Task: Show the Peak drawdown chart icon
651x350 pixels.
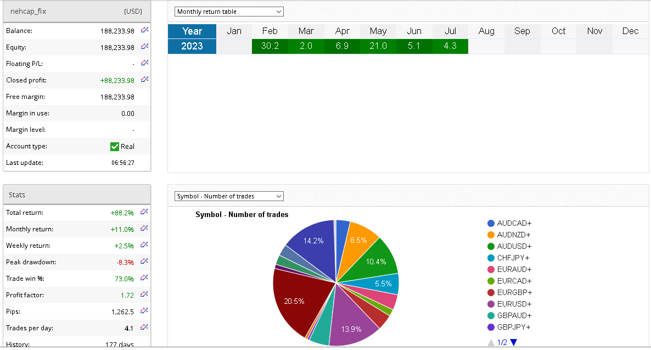Action: 145,262
